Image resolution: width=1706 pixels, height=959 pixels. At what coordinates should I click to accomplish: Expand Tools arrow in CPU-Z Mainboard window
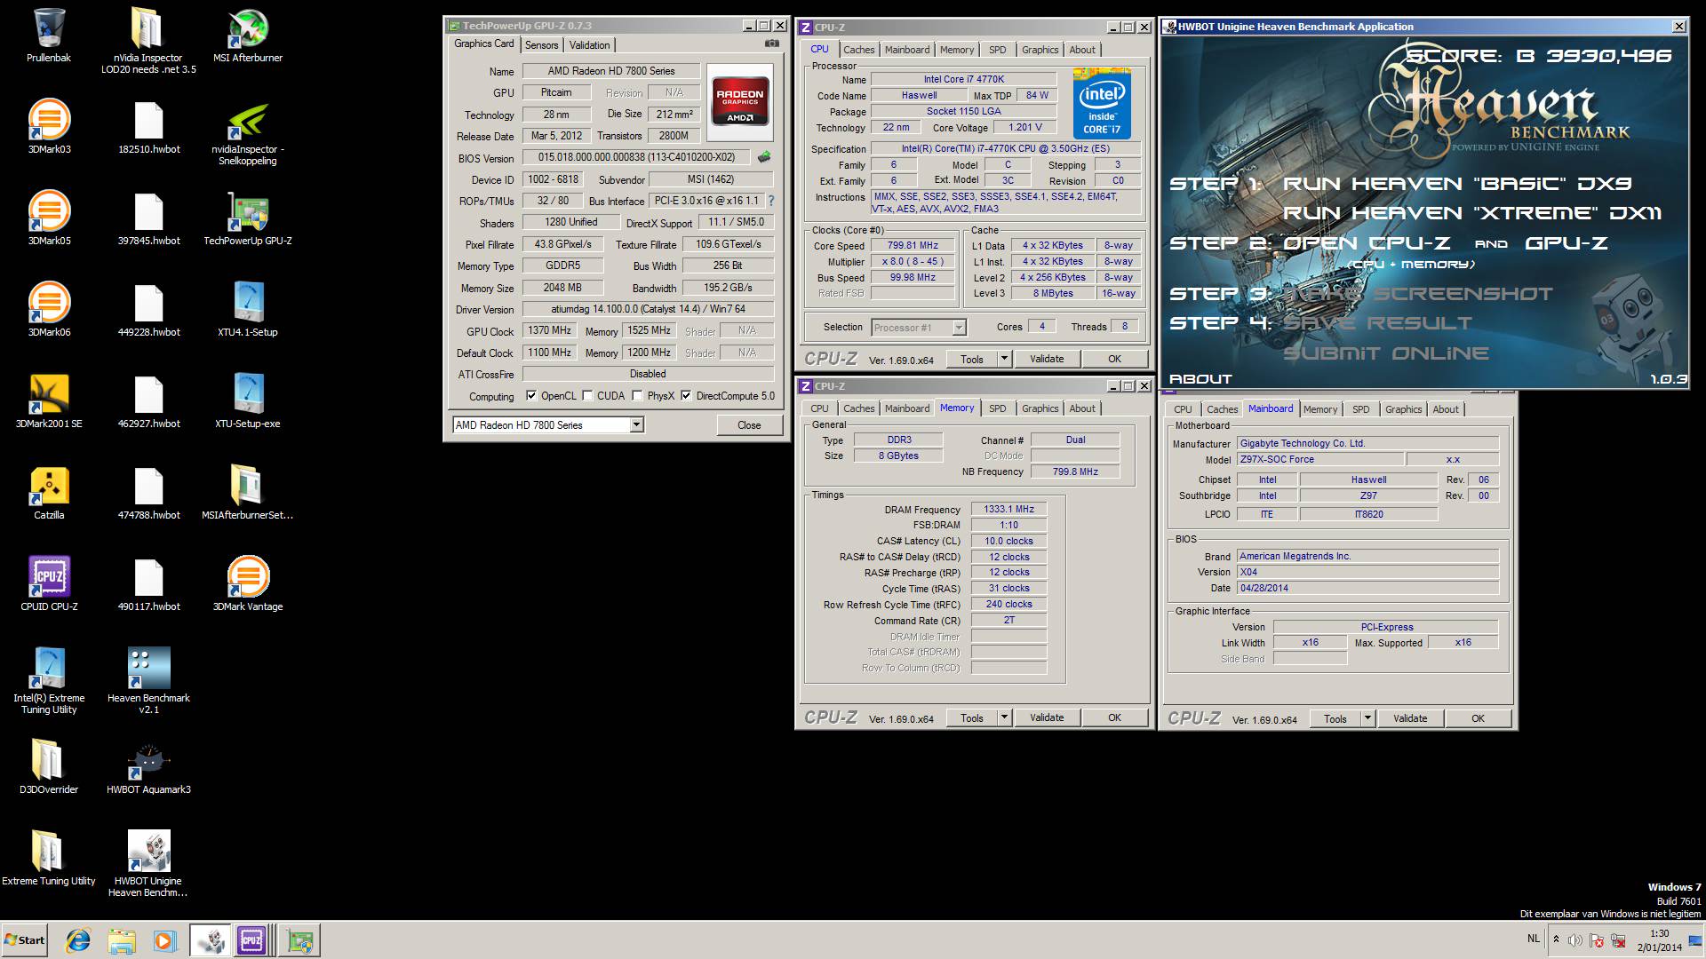point(1367,718)
